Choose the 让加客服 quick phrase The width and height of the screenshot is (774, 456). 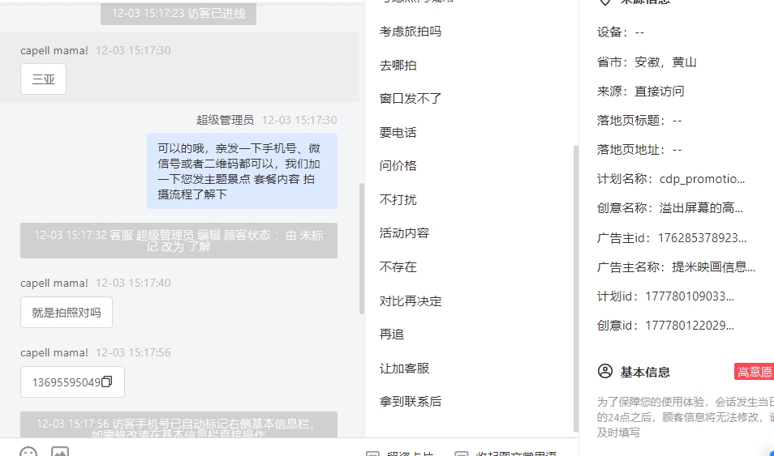click(404, 369)
